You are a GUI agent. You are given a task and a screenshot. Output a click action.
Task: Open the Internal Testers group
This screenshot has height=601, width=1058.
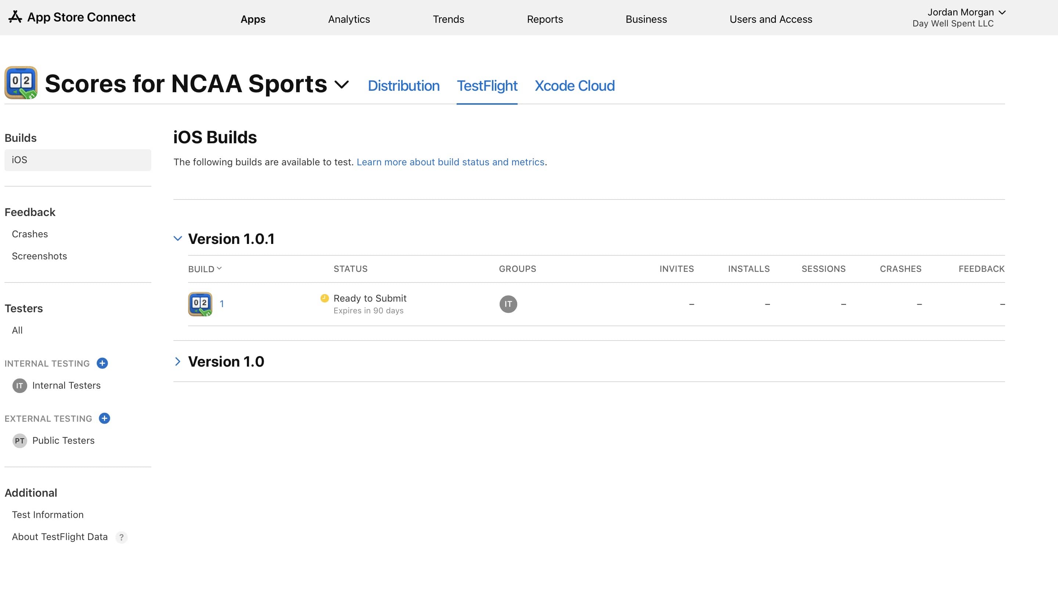(x=66, y=385)
